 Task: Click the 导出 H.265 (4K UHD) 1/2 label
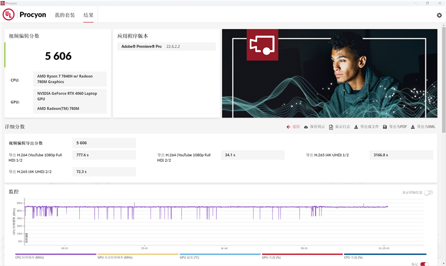327,155
